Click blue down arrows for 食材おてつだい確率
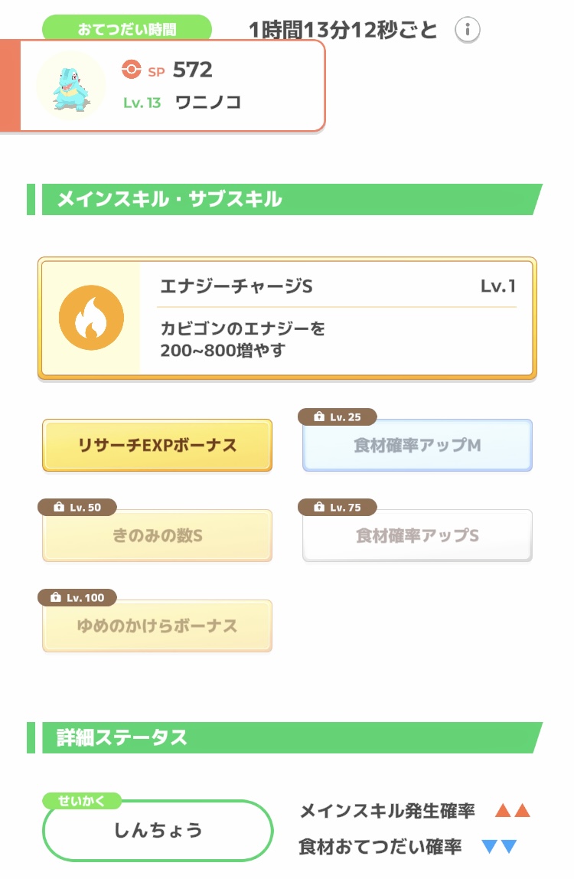574x879 pixels. tap(499, 847)
